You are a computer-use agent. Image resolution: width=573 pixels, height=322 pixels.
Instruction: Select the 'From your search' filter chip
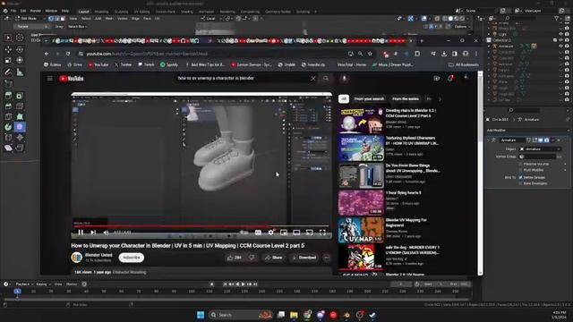369,99
